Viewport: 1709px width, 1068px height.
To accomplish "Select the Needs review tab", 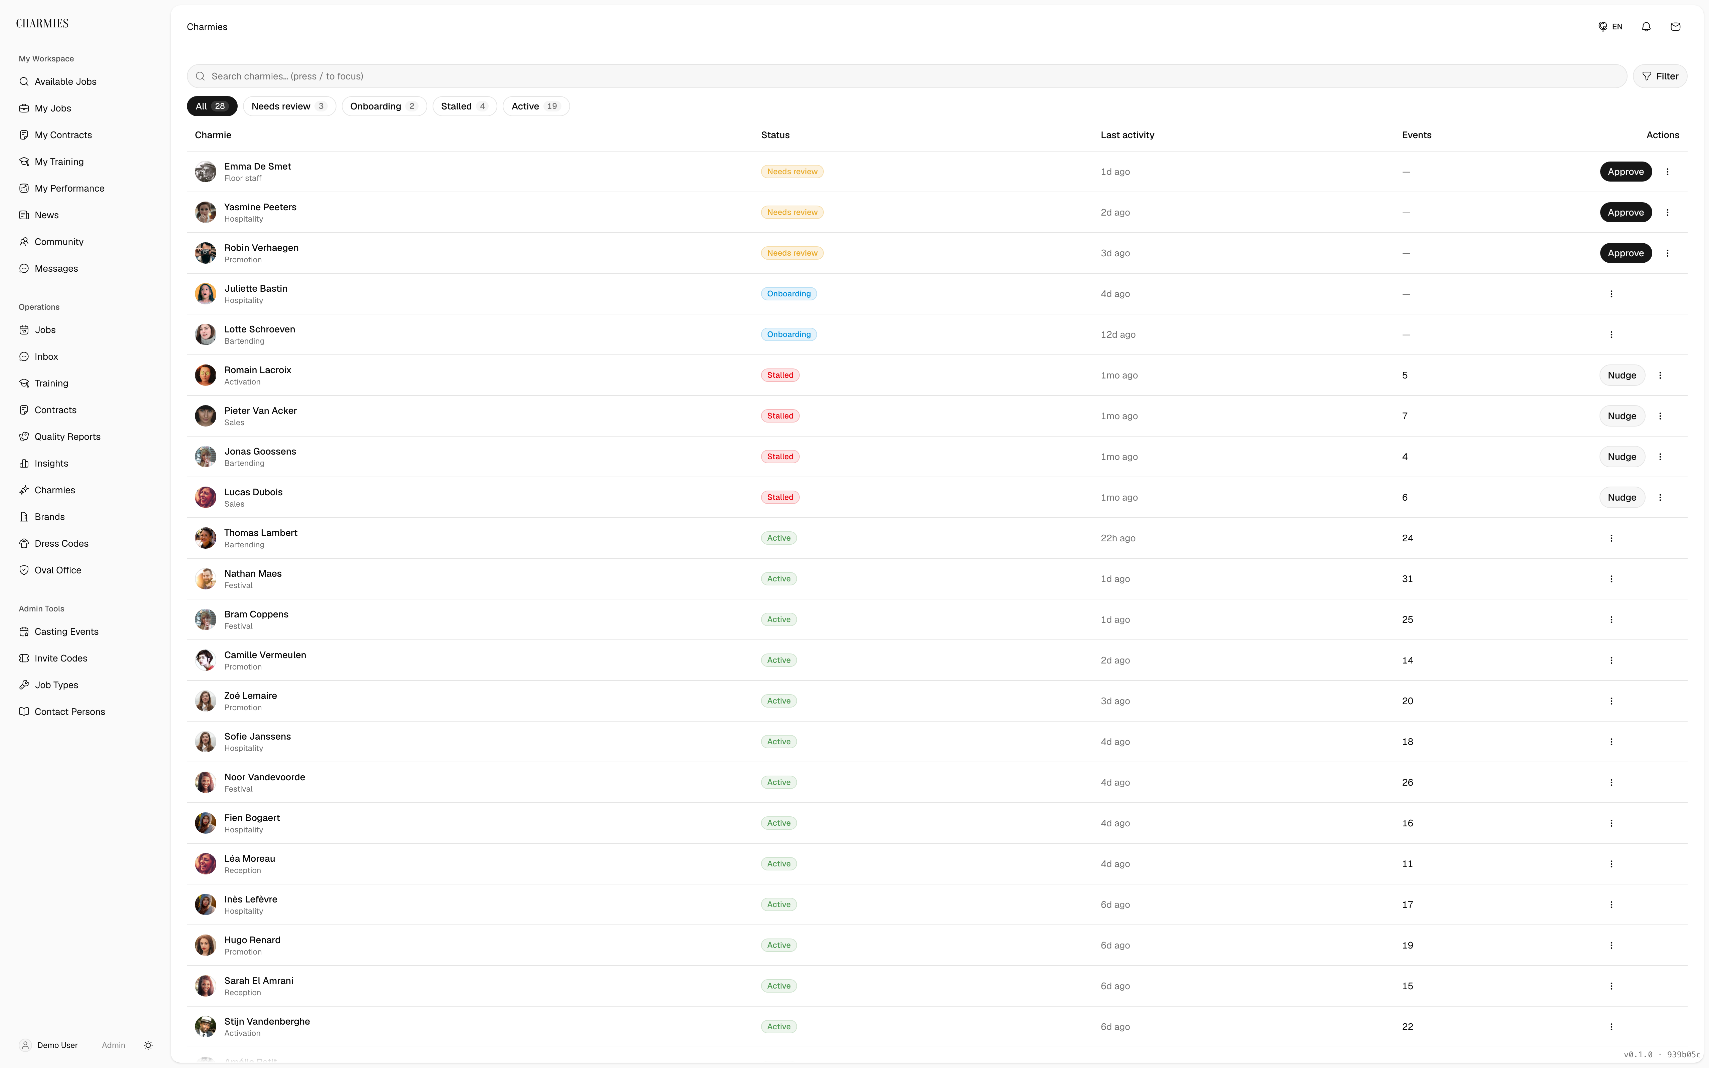I will pos(289,106).
